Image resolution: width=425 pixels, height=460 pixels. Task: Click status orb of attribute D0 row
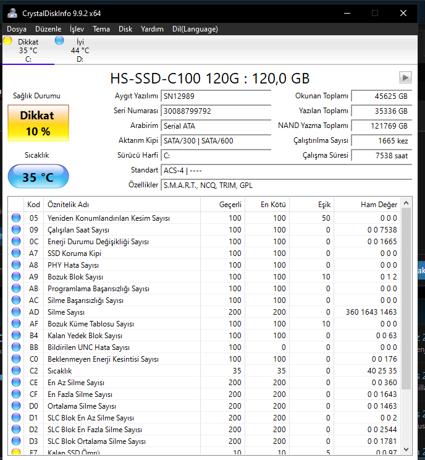pos(16,406)
